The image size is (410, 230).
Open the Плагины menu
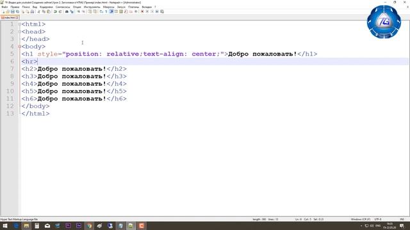click(x=134, y=7)
